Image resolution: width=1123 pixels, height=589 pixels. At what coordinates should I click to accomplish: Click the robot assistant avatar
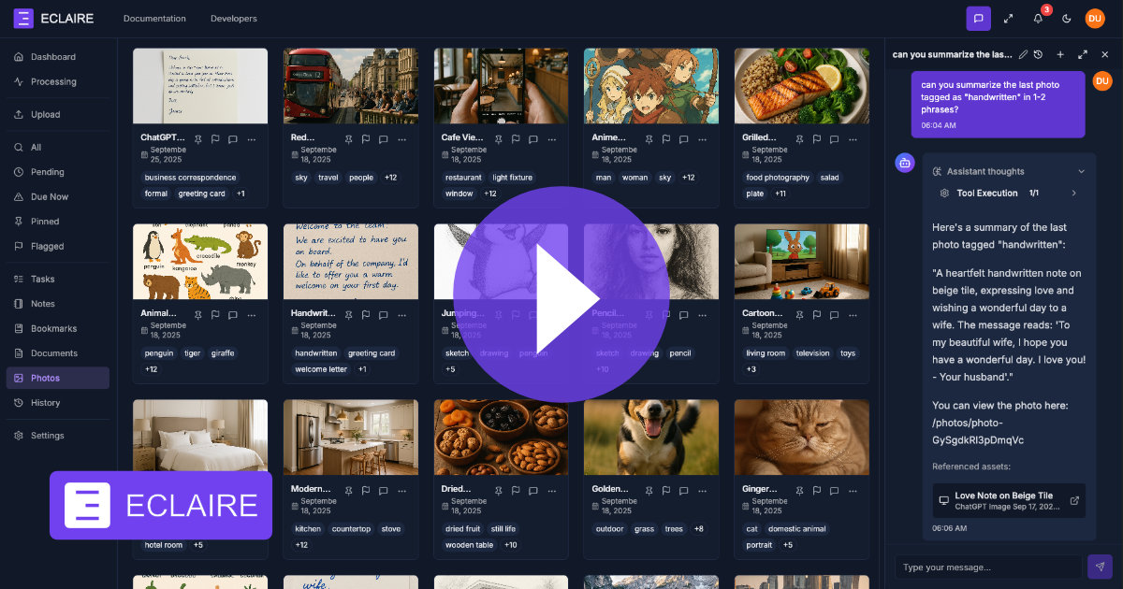905,162
